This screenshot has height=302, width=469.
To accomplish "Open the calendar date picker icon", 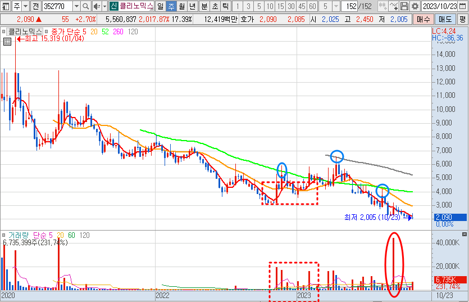I will 462,6.
